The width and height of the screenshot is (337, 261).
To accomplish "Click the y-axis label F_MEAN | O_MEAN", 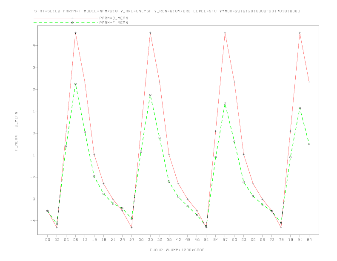I will click(16, 131).
